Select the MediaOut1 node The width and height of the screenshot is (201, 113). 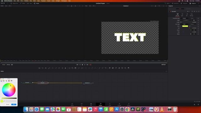[x=87, y=83]
